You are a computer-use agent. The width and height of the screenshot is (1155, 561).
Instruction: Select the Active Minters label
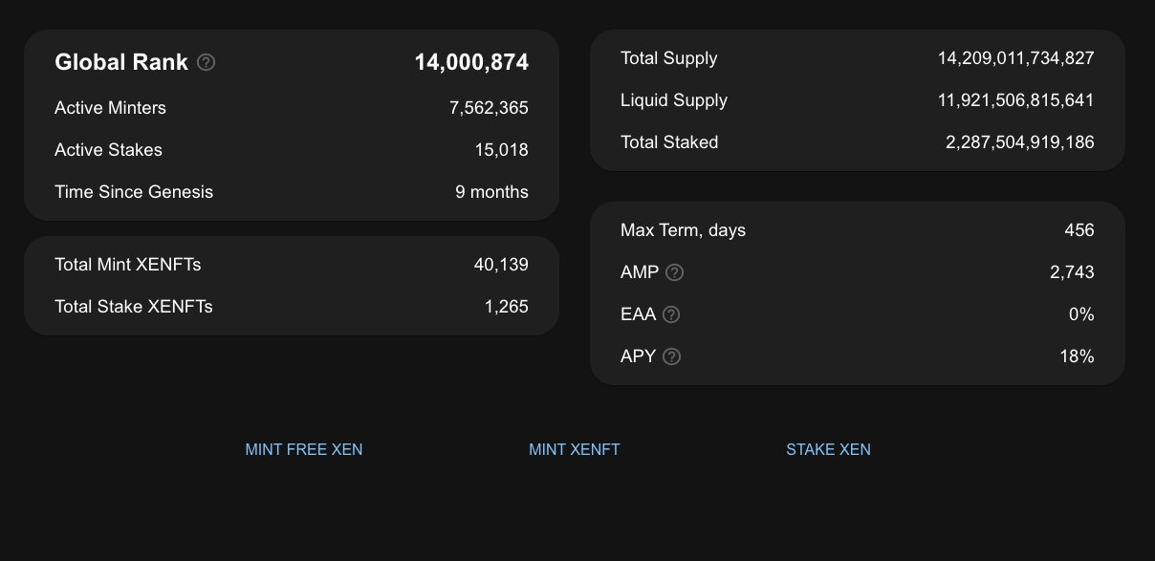[x=110, y=108]
